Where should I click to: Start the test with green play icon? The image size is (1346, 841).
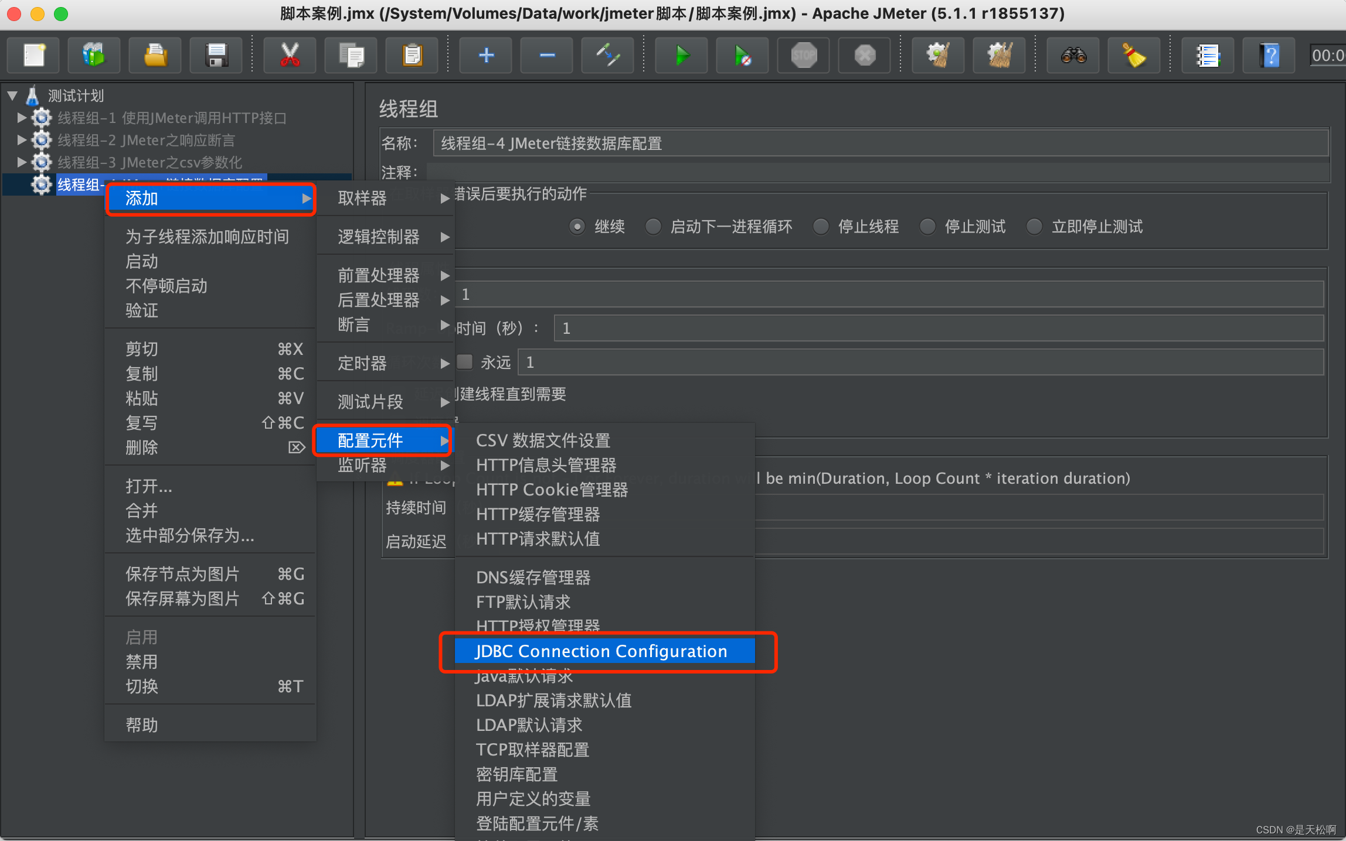(x=681, y=56)
